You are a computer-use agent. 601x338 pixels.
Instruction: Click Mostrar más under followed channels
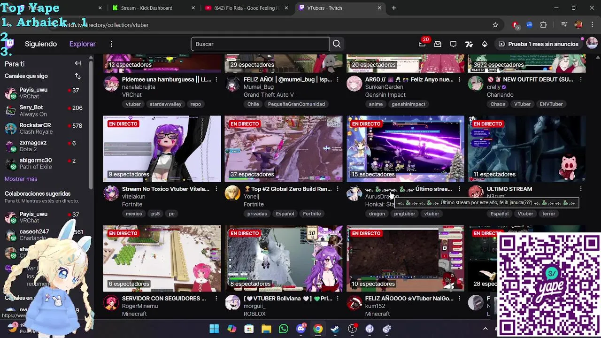pyautogui.click(x=21, y=179)
